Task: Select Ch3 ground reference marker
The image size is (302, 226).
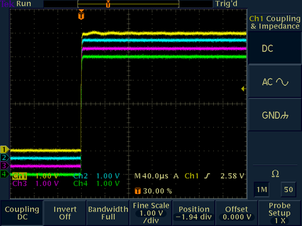Action: pyautogui.click(x=4, y=166)
